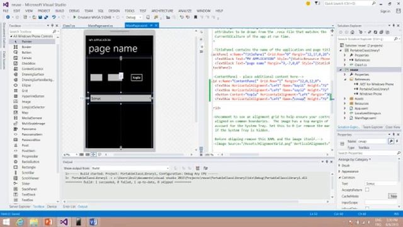Open the Word icon in the taskbar
The height and width of the screenshot is (227, 403).
[x=93, y=221]
